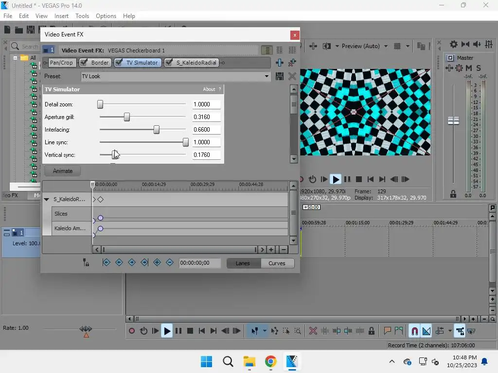
Task: Open the Auto Ripple mode dropdown
Action: (450, 331)
